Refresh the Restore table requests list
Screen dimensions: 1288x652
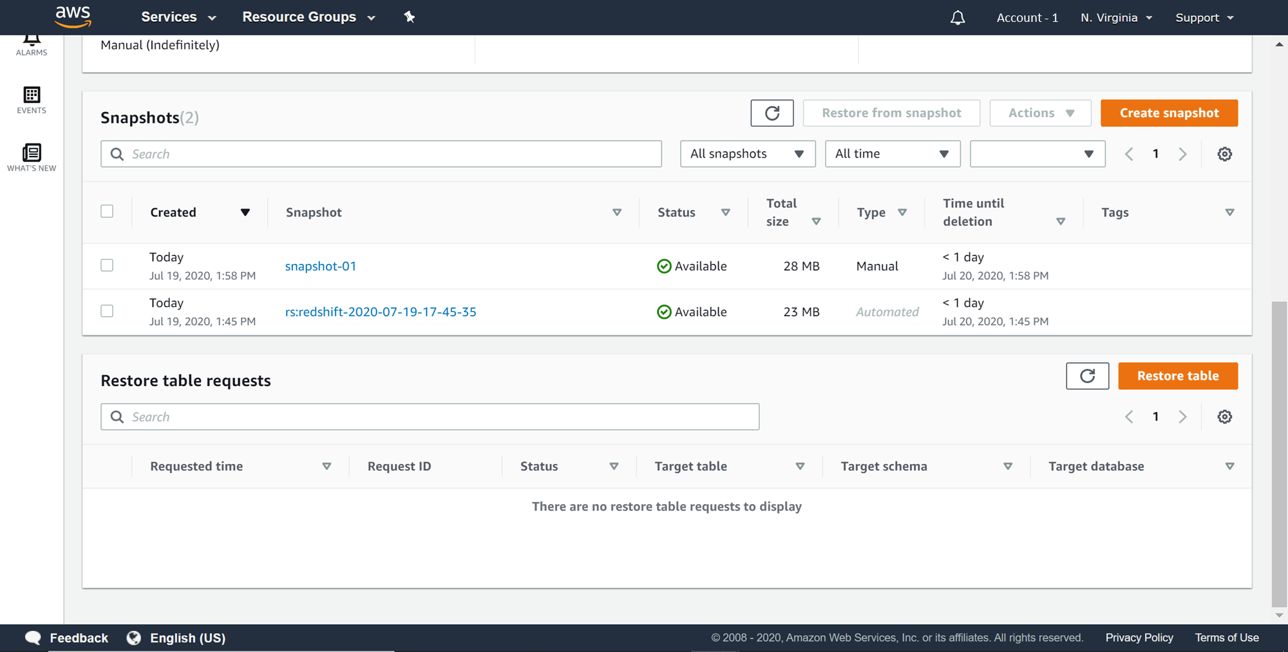point(1087,376)
